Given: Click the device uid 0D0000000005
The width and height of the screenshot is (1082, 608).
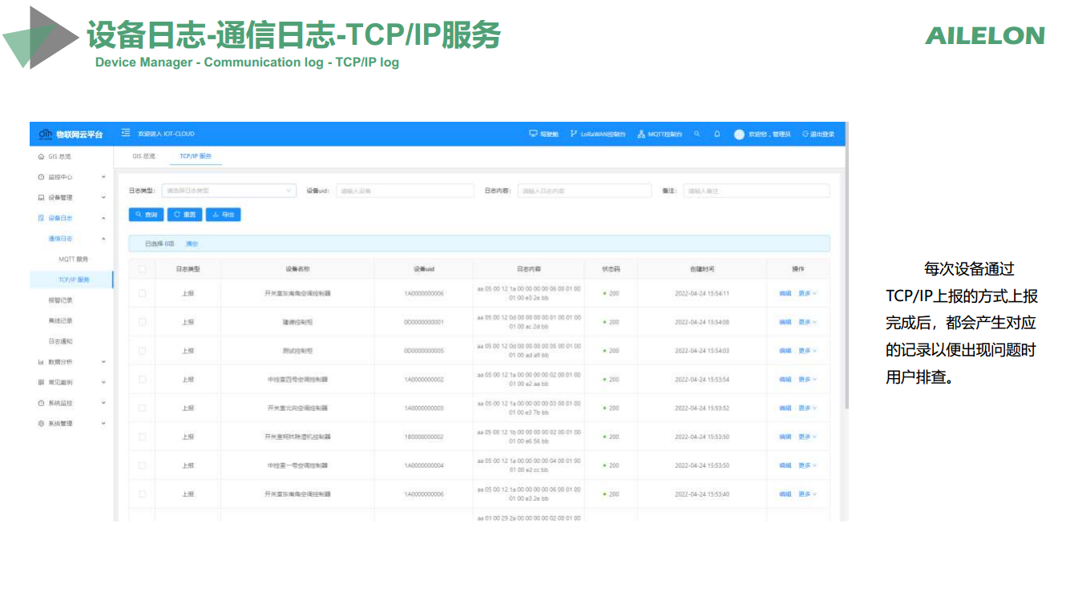Looking at the screenshot, I should [424, 351].
